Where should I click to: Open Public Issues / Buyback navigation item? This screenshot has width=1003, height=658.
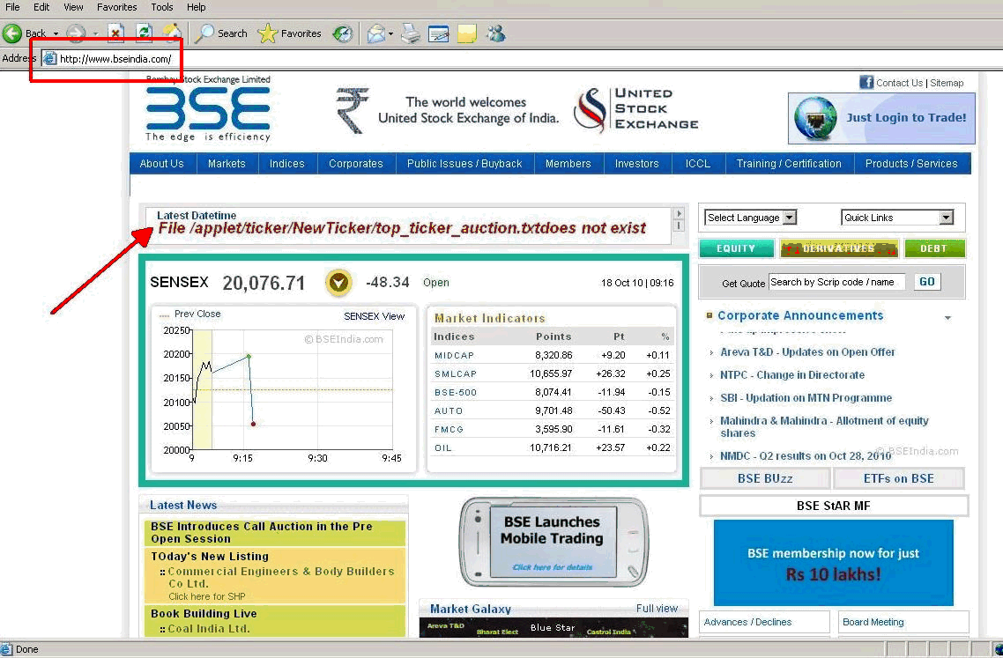(x=465, y=164)
